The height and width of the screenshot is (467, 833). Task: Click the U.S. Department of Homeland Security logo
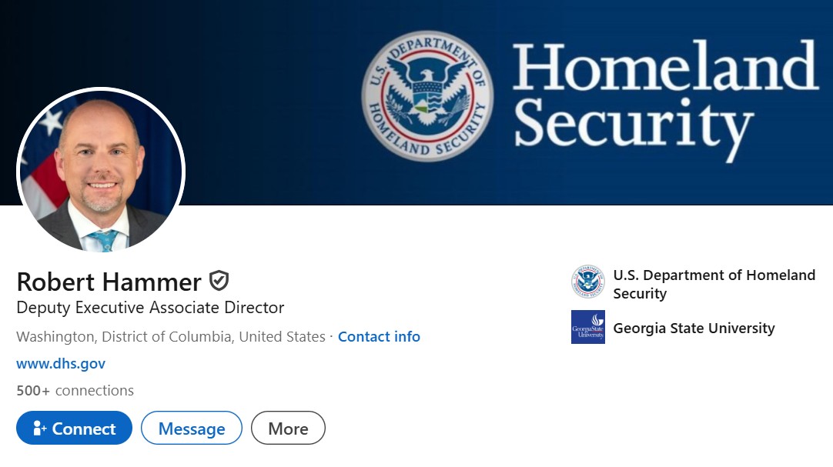click(588, 282)
